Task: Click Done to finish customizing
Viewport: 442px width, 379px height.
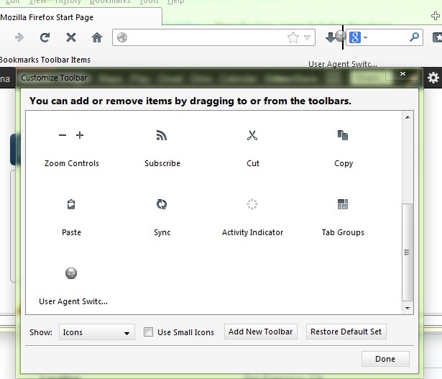Action: [x=385, y=359]
